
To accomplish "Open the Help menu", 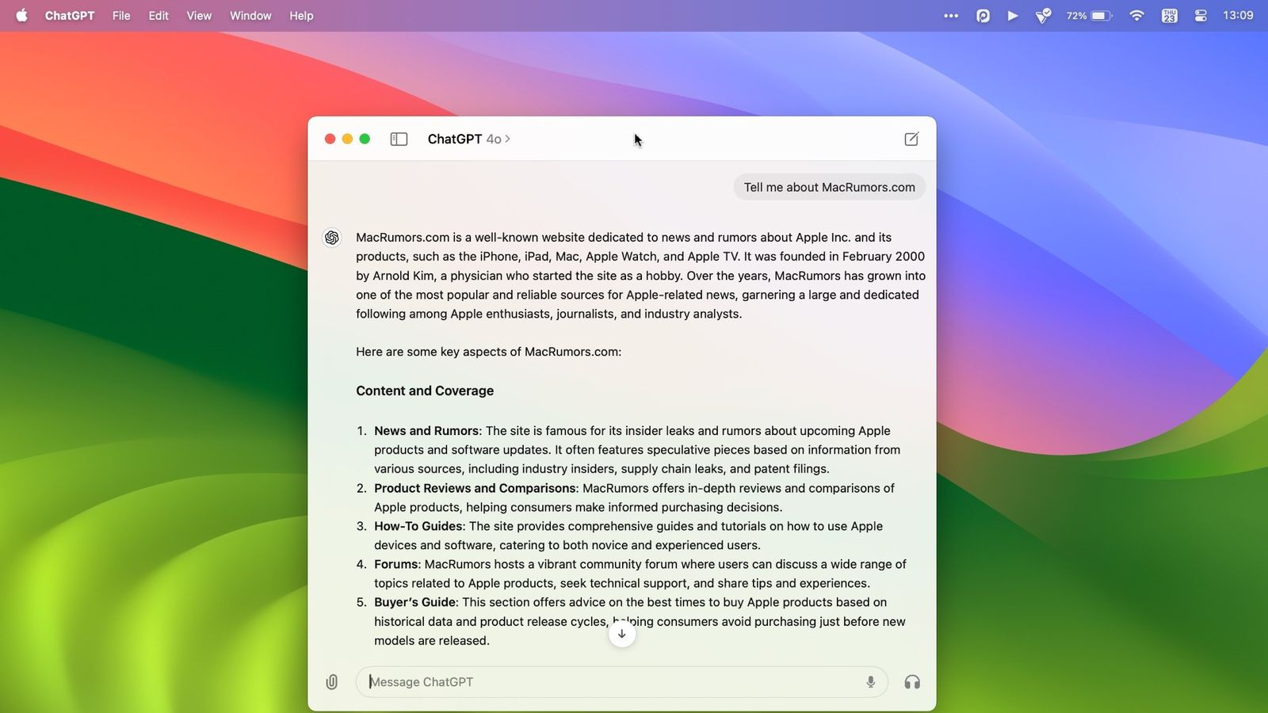I will 301,15.
